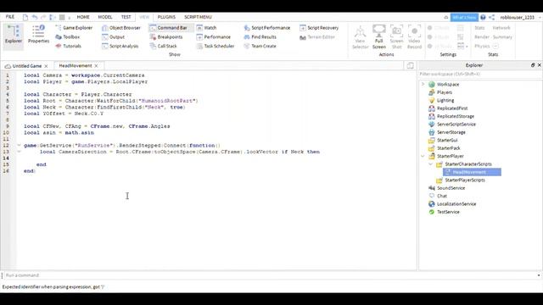Close the HeadMovement script tab
543x305 pixels.
click(x=96, y=66)
